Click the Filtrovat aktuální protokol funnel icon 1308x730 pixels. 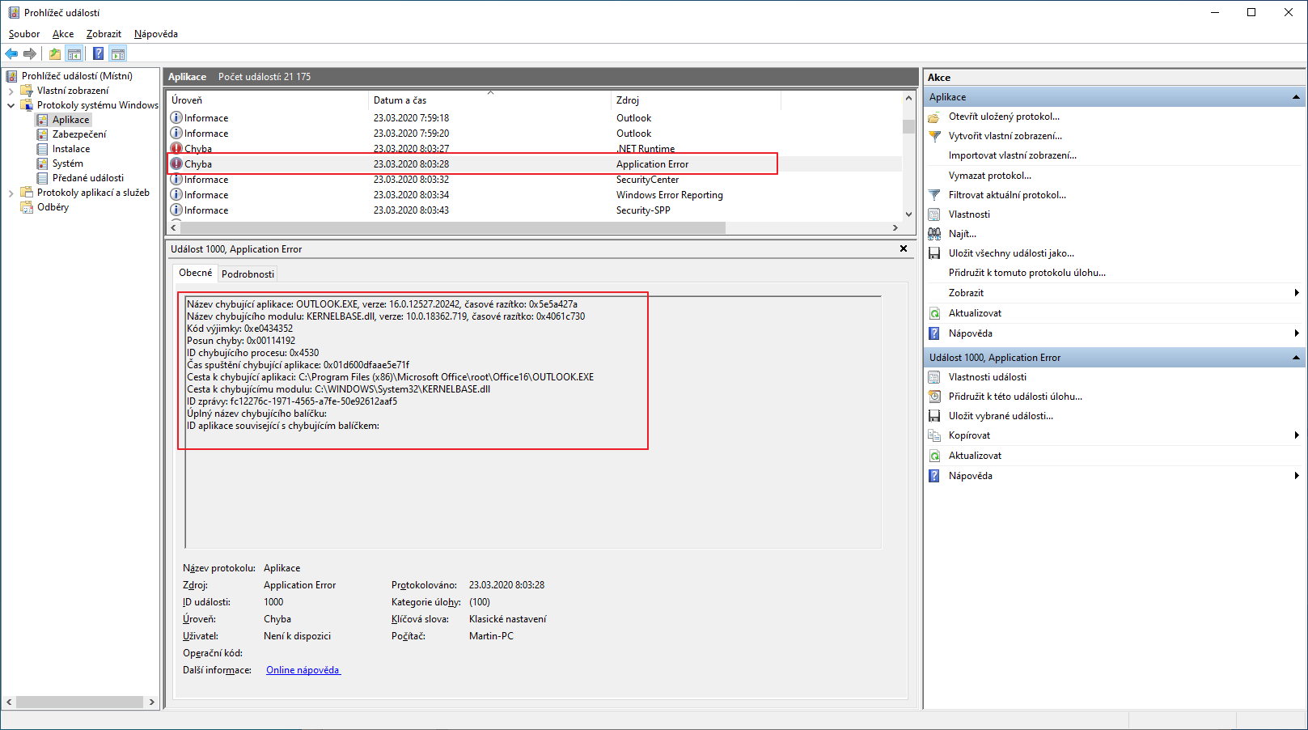[x=934, y=195]
